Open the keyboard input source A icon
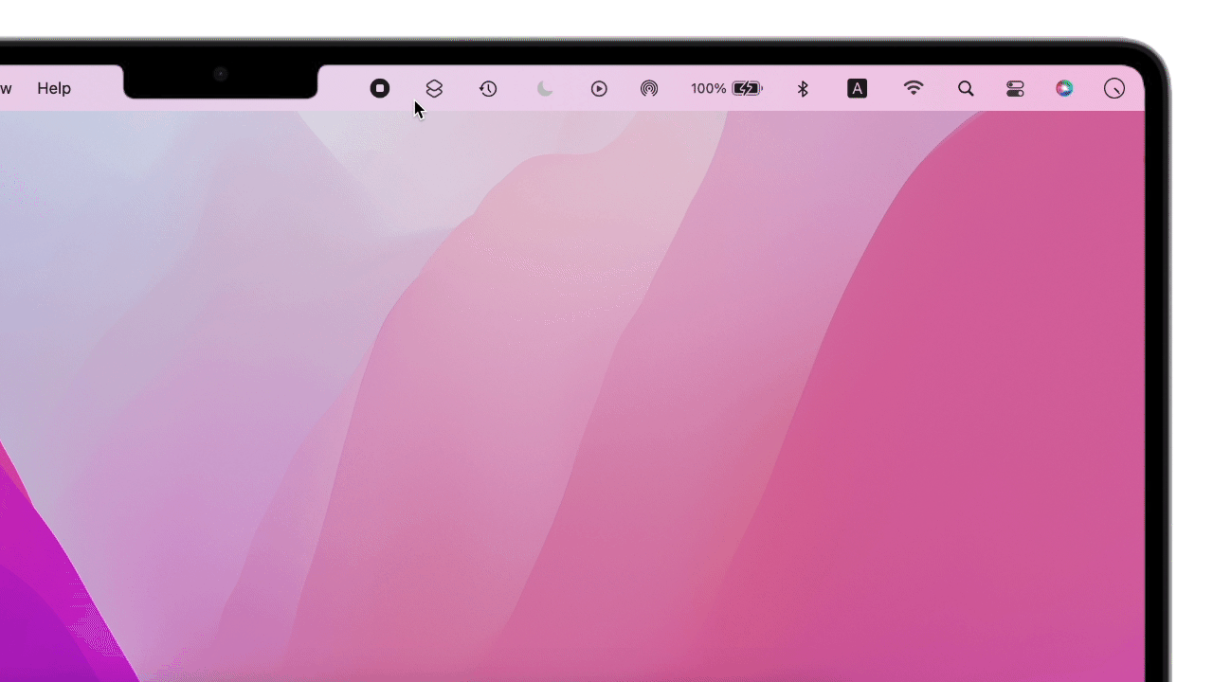The image size is (1213, 682). click(x=857, y=88)
